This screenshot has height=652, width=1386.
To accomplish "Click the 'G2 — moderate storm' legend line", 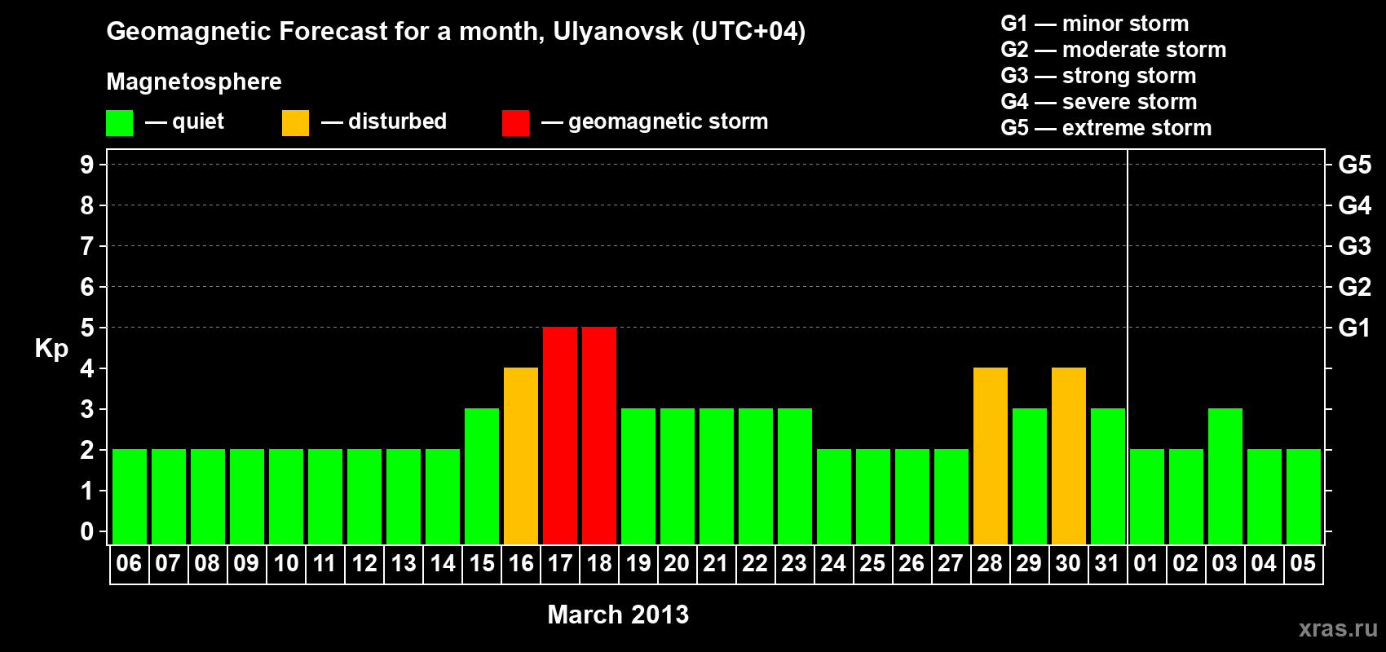I will pyautogui.click(x=1114, y=50).
